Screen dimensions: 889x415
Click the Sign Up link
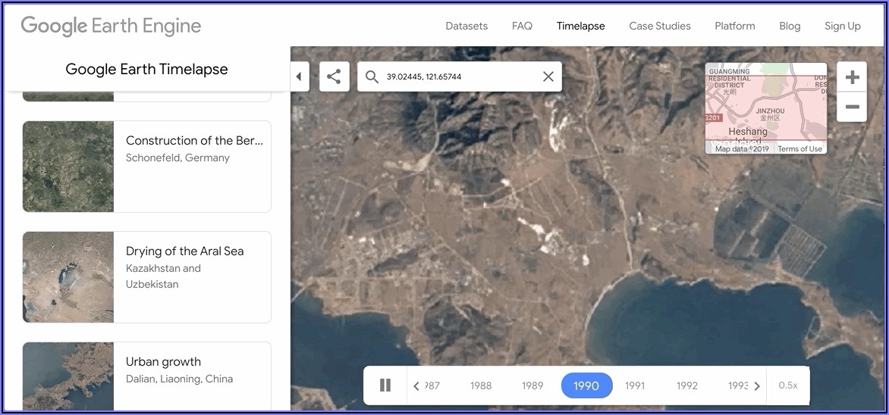pos(842,26)
